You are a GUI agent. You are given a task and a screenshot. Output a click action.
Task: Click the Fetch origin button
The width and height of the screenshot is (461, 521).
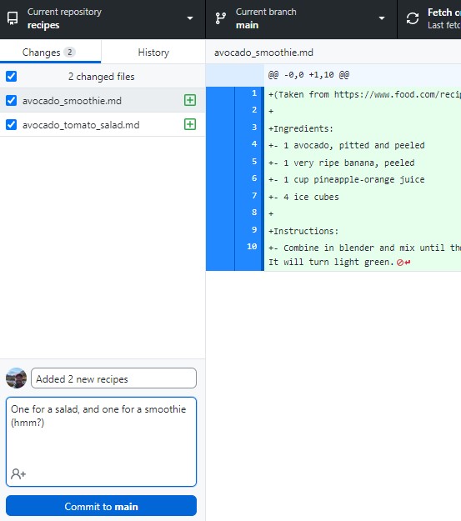tap(429, 19)
